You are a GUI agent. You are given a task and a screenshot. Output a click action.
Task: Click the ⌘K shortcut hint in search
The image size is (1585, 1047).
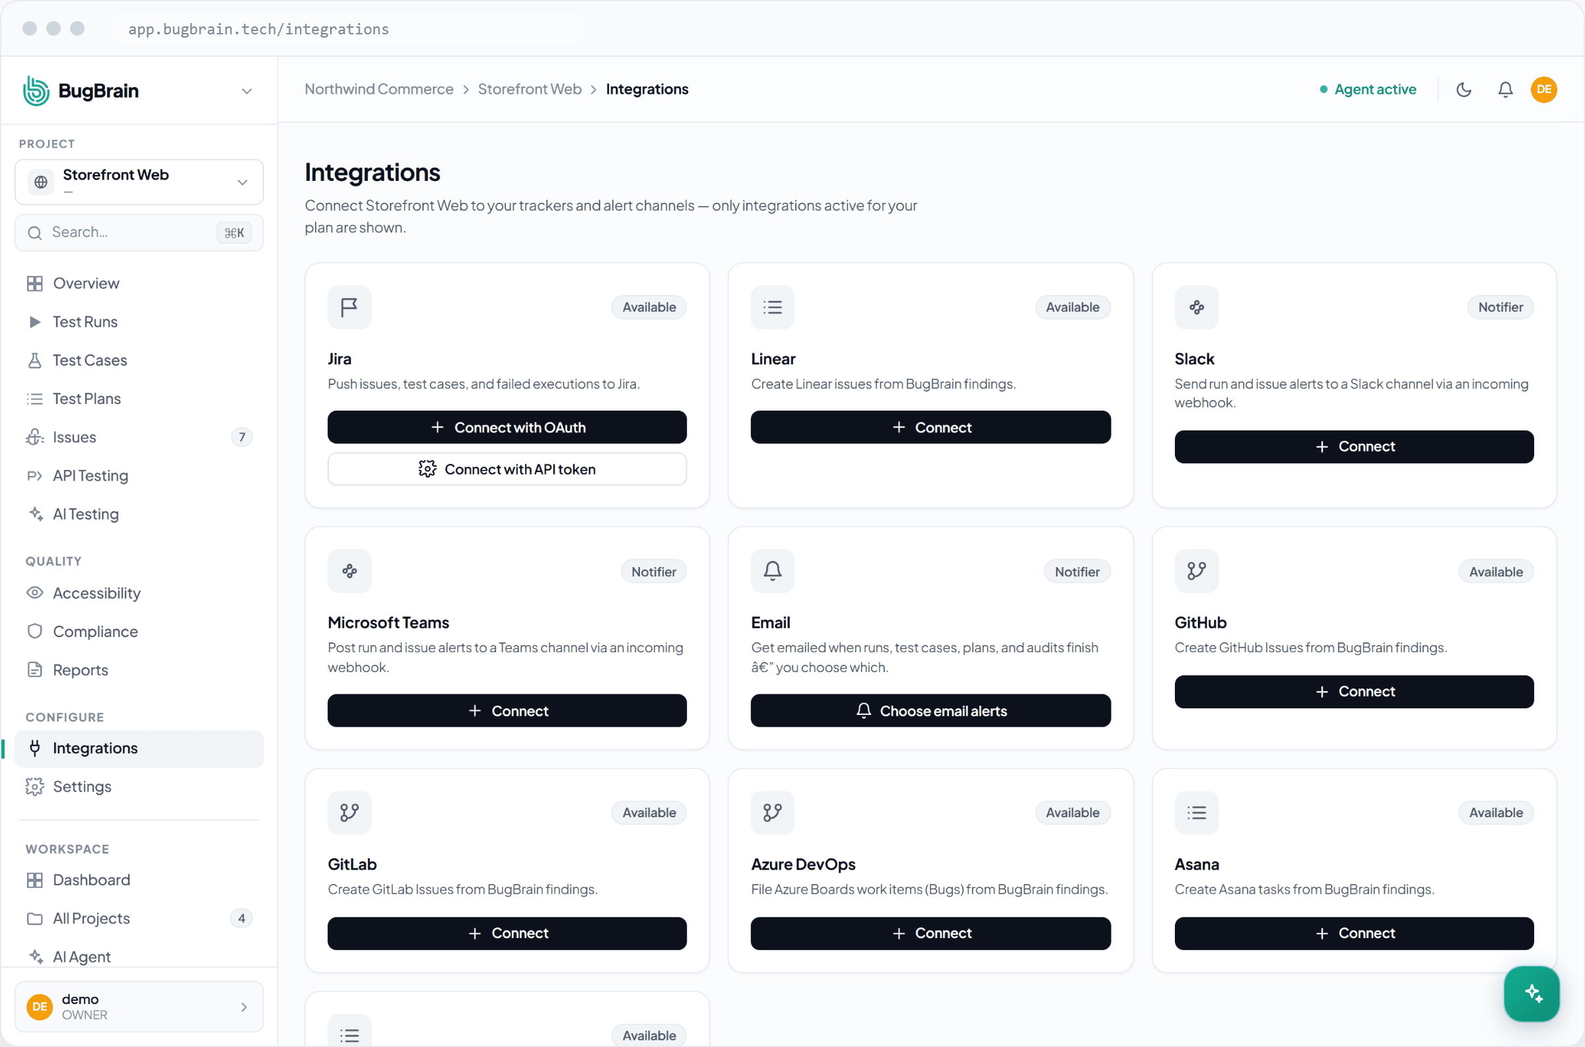coord(234,232)
